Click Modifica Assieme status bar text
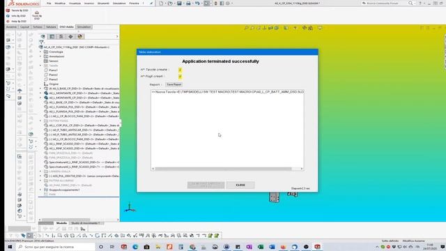The image size is (446, 251). pos(413,241)
